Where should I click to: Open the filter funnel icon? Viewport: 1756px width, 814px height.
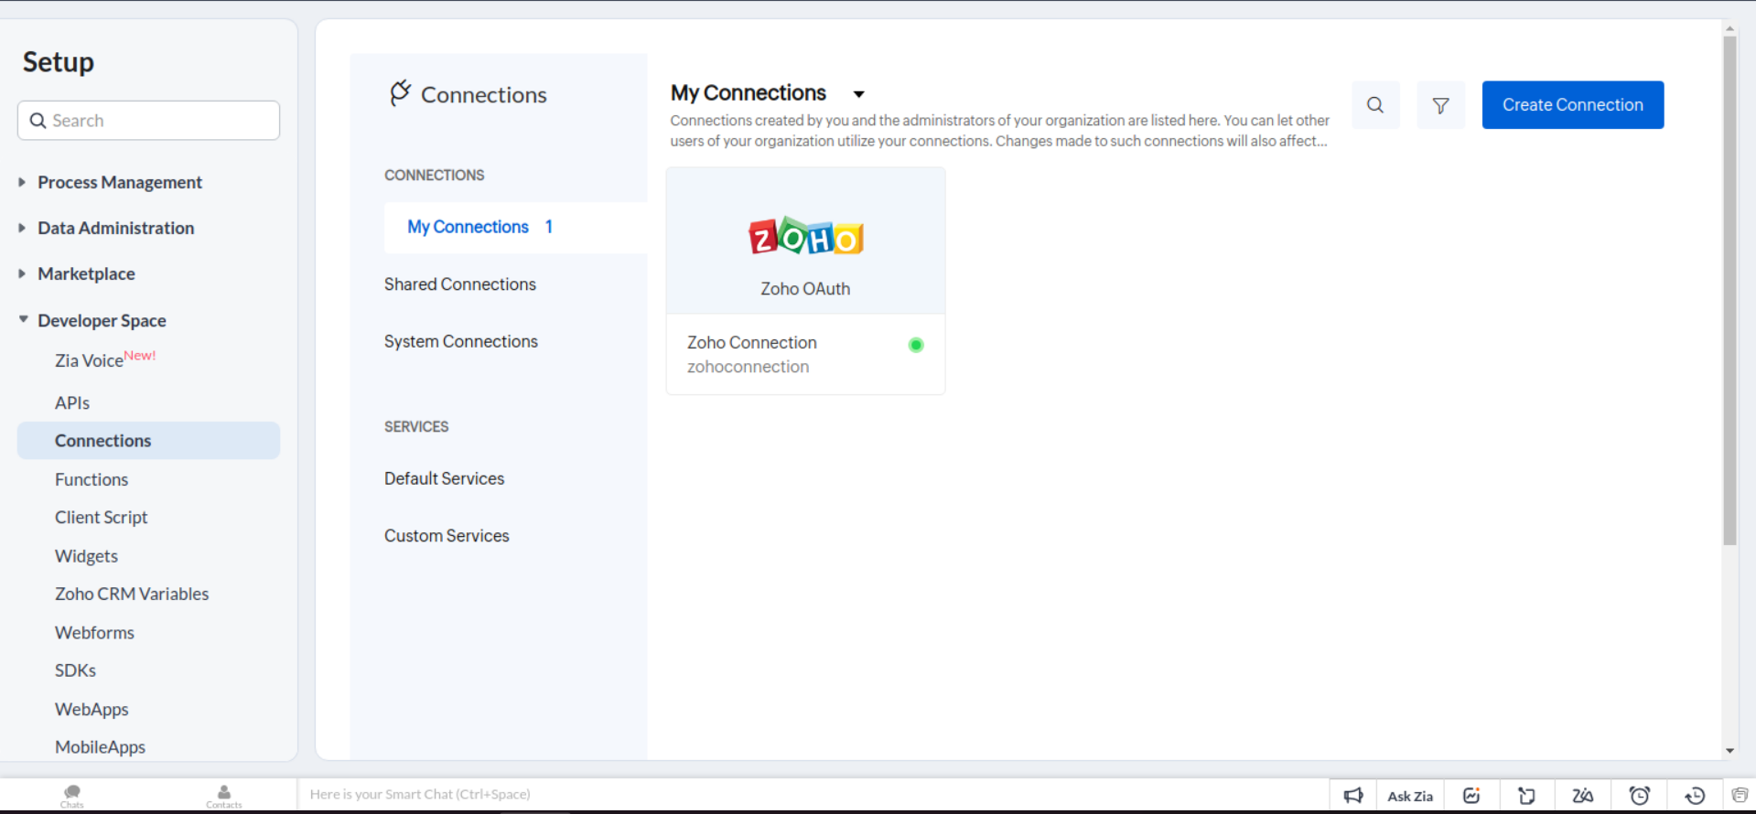(1440, 105)
